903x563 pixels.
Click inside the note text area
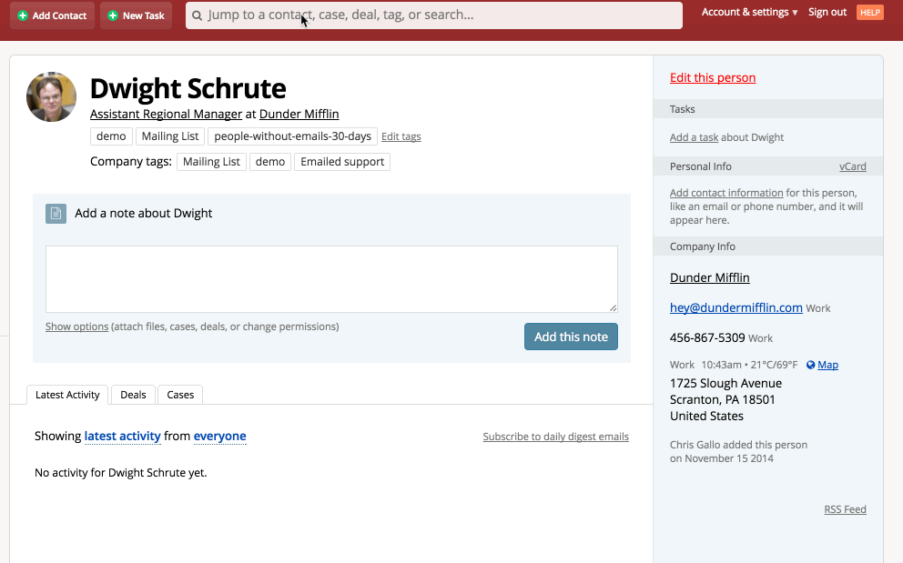331,279
